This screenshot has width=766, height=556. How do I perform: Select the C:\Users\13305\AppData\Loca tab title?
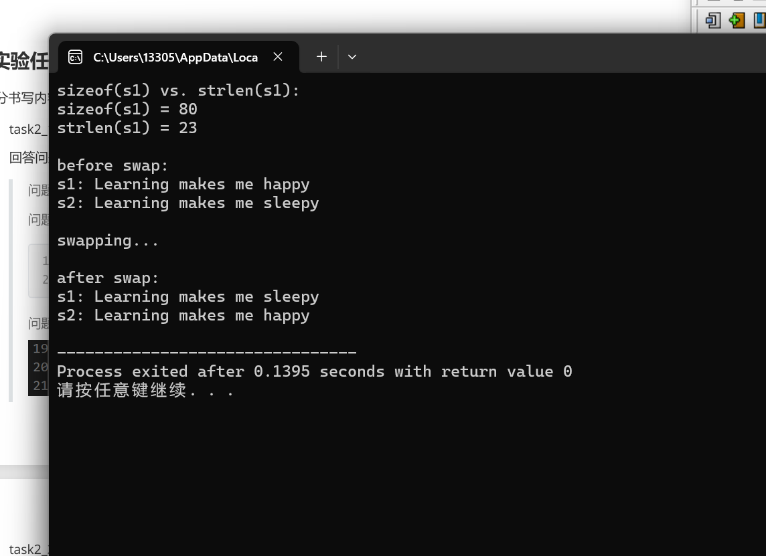[x=175, y=58]
